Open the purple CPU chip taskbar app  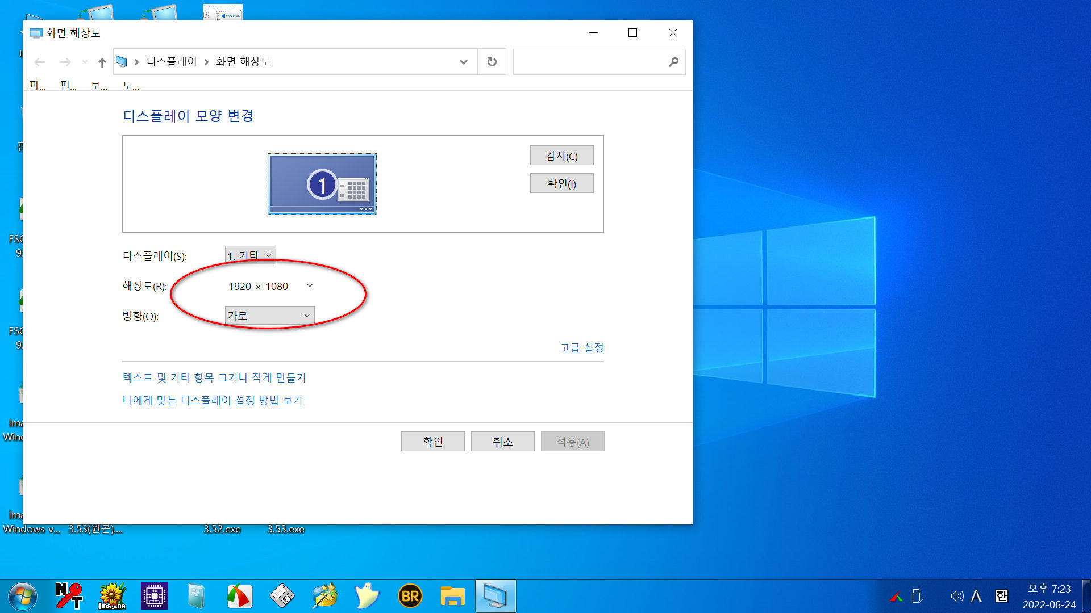point(155,597)
